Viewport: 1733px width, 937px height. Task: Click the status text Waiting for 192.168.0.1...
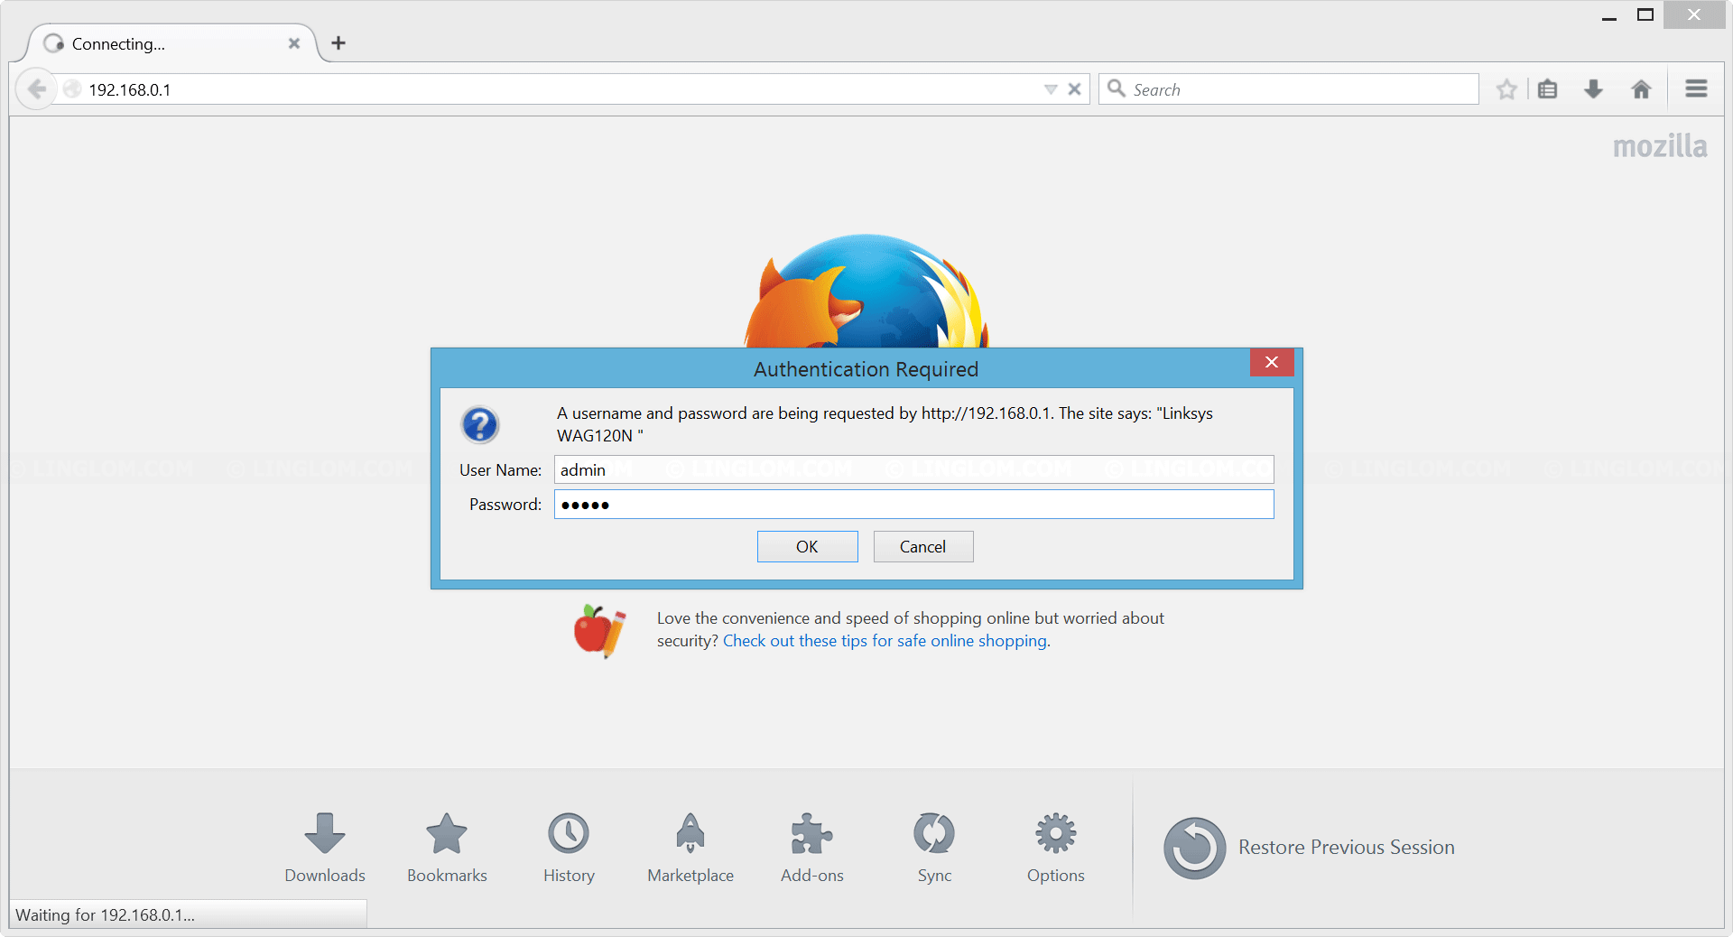105,914
